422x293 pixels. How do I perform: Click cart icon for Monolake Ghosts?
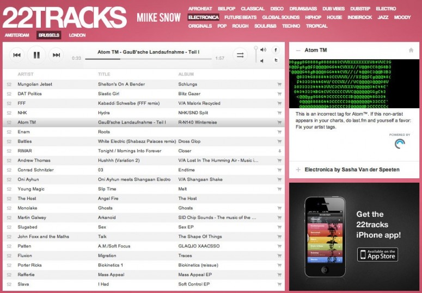pyautogui.click(x=279, y=208)
